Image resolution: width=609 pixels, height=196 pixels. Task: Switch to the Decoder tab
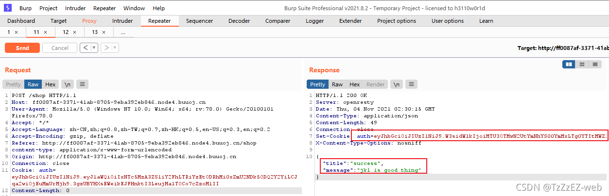(239, 21)
